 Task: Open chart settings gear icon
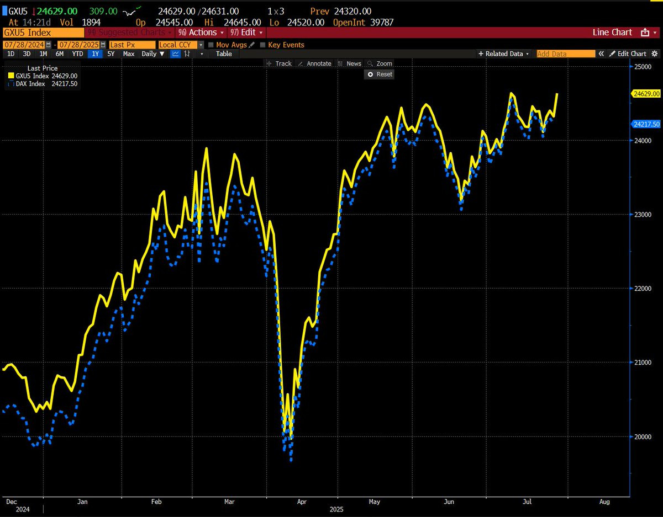(655, 54)
